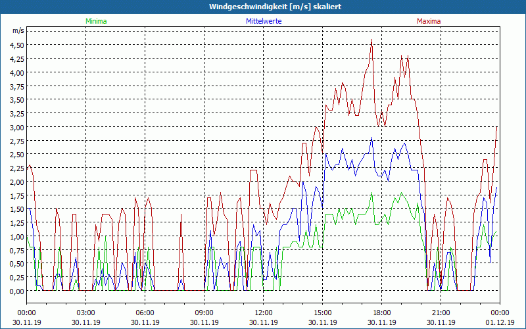Click the 2,25 y-axis value
The height and width of the screenshot is (329, 526).
coord(18,168)
